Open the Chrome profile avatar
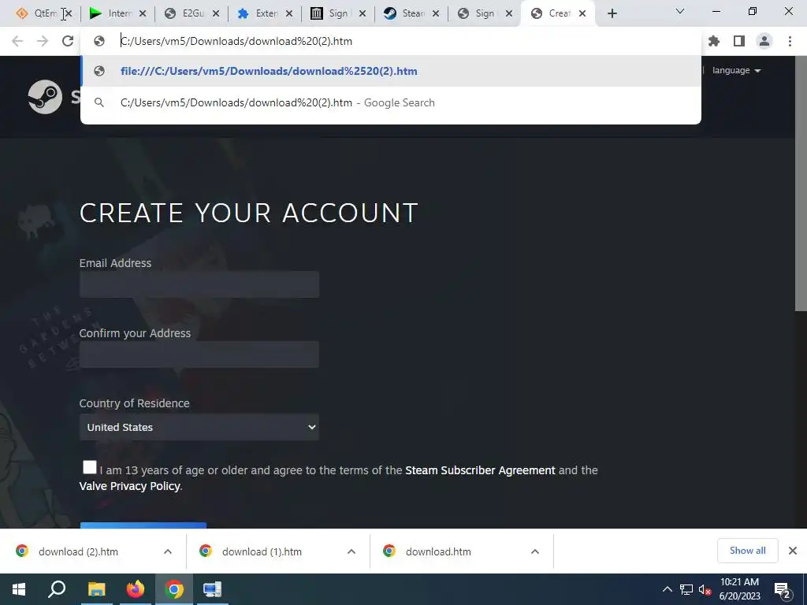Screen dimensions: 807x605 point(764,41)
